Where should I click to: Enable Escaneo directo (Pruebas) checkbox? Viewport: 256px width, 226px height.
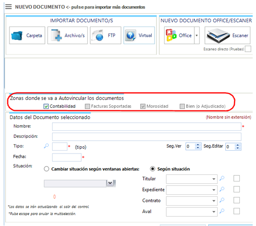click(x=248, y=49)
